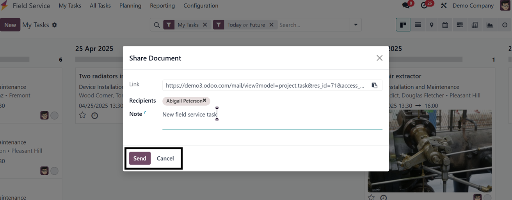This screenshot has width=512, height=200.
Task: Switch to the graph view
Action: click(489, 25)
